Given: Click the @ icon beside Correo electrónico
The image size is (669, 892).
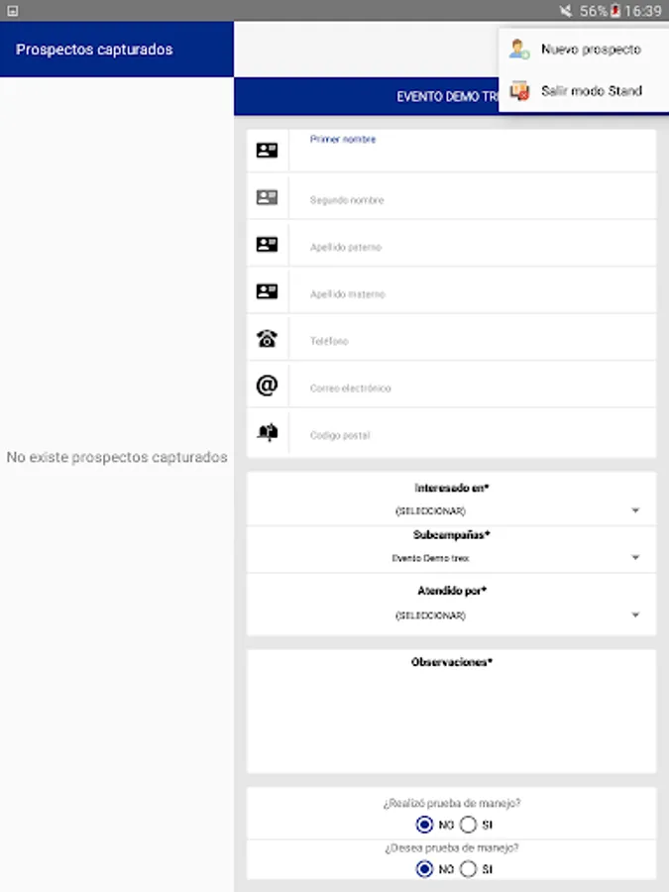Looking at the screenshot, I should [x=267, y=386].
